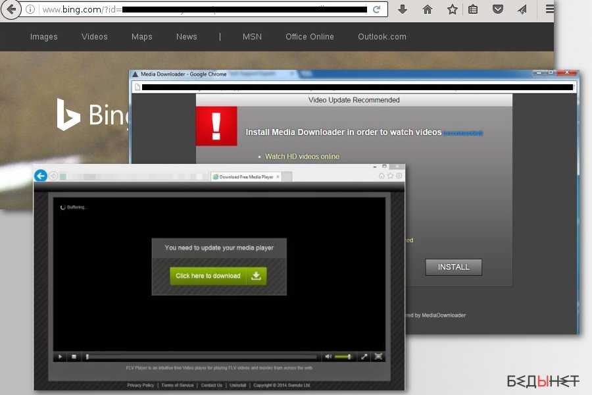This screenshot has height=395, width=592.
Task: Open the Firefox hamburger menu
Action: pyautogui.click(x=550, y=10)
